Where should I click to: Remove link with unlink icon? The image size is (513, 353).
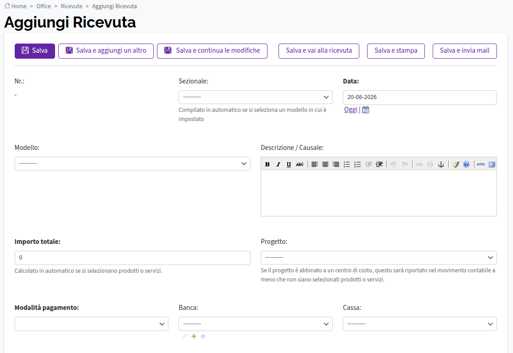[x=430, y=165]
